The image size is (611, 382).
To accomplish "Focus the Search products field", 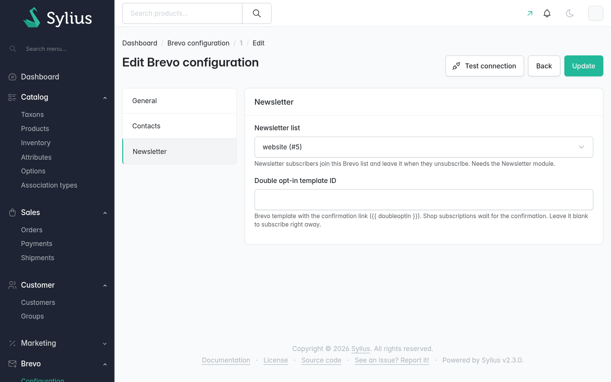I will pyautogui.click(x=182, y=13).
